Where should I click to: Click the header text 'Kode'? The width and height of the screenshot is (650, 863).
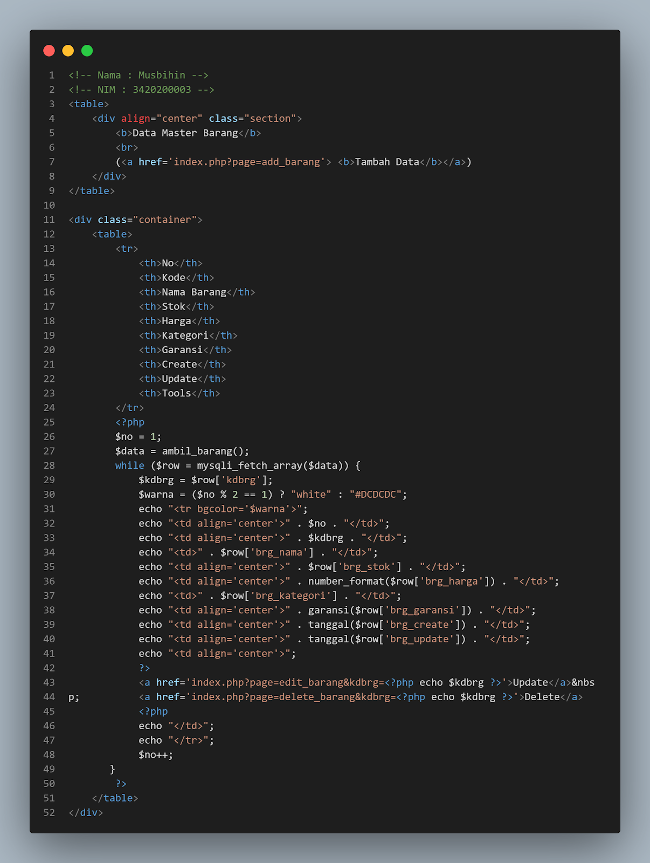pyautogui.click(x=174, y=277)
